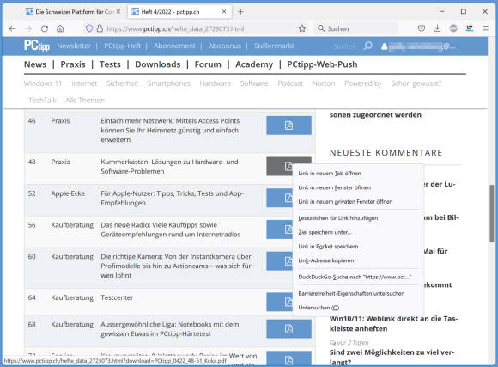The width and height of the screenshot is (498, 367).
Task: Open the Smartphones topic link
Action: [168, 83]
